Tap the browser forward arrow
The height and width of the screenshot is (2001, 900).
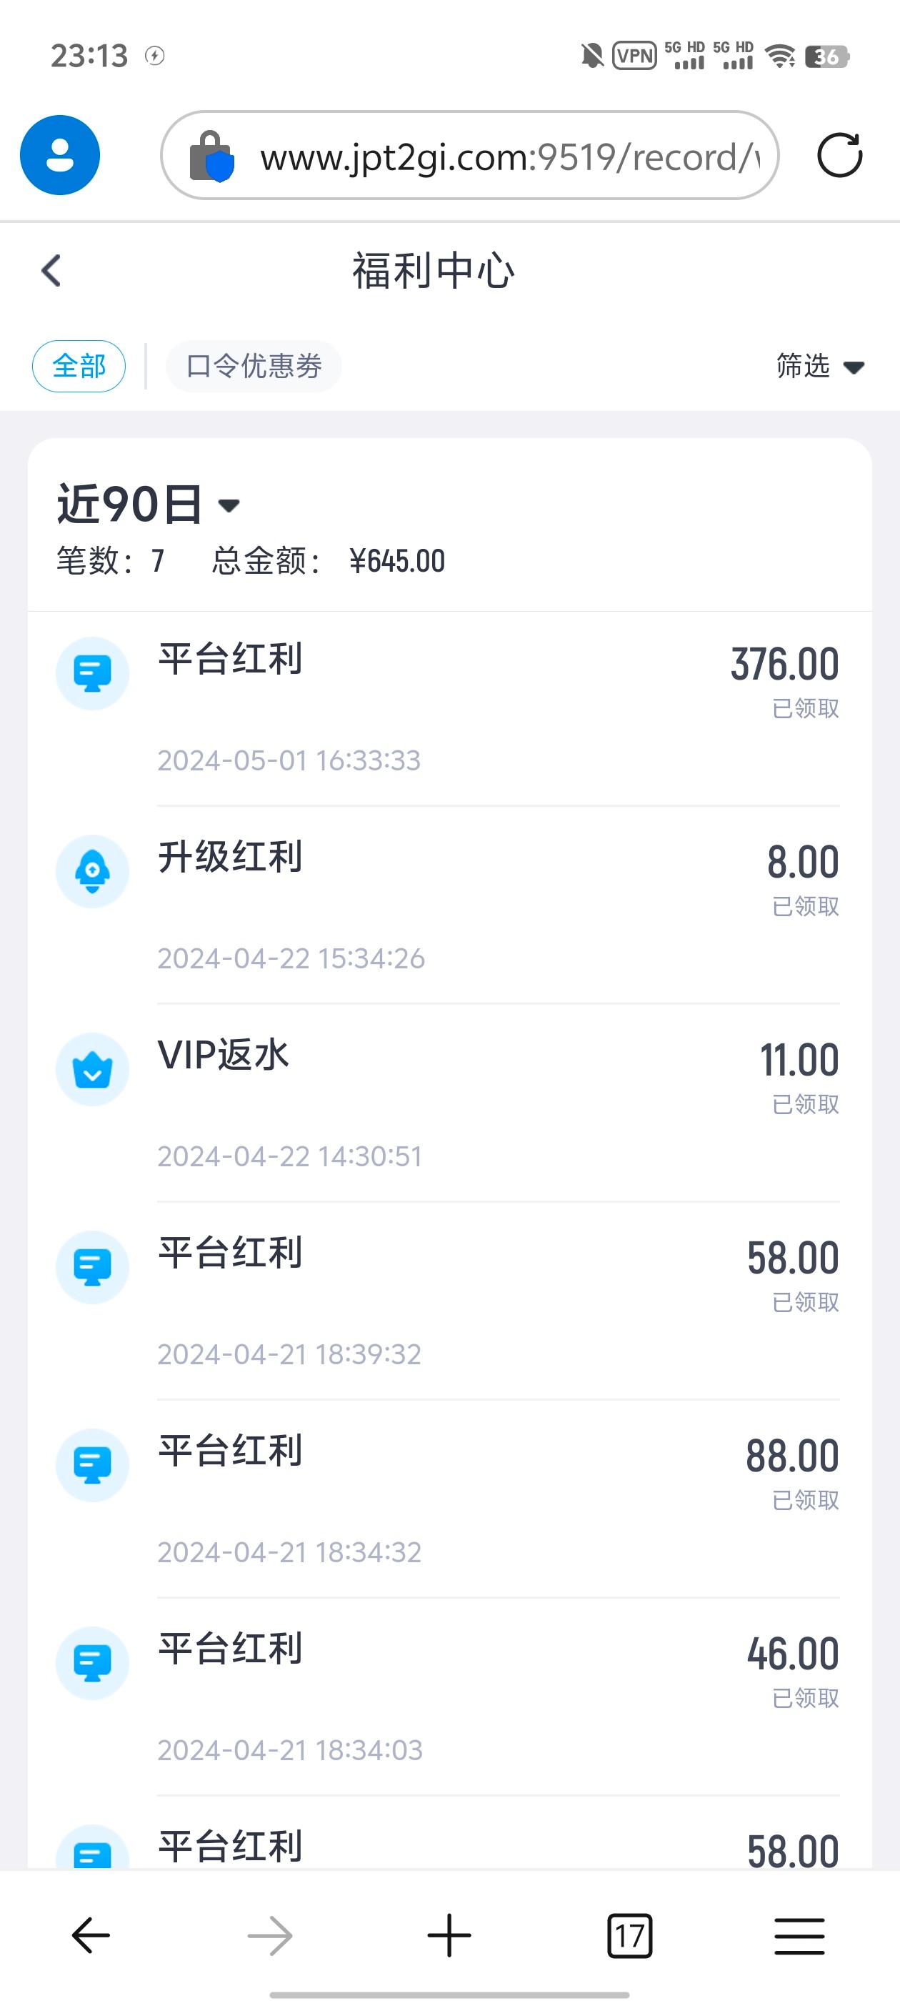270,1935
